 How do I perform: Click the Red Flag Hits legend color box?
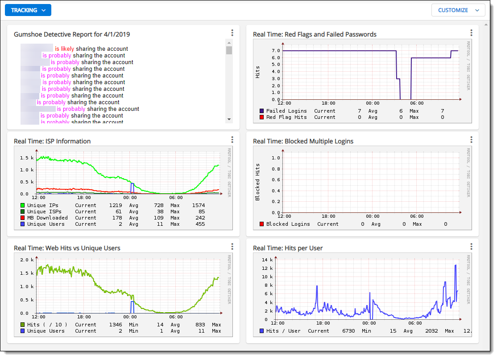click(261, 118)
